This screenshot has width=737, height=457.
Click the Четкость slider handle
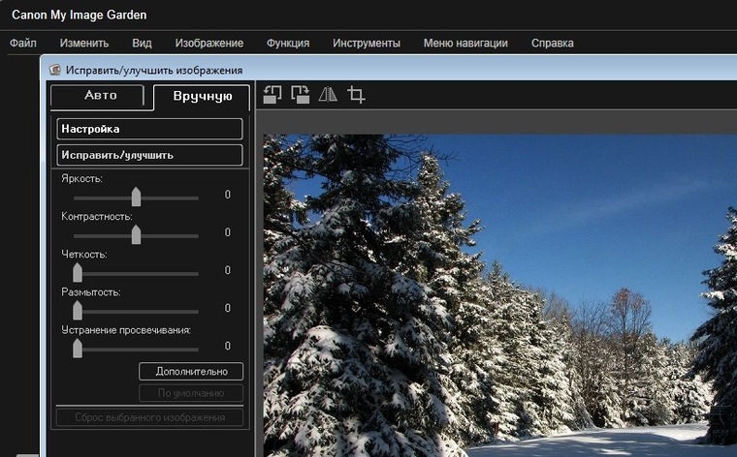pyautogui.click(x=78, y=272)
